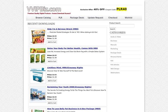The height and width of the screenshot is (112, 168).
Task: Click the VVIPBiz.com site logo
Action: [44, 9]
